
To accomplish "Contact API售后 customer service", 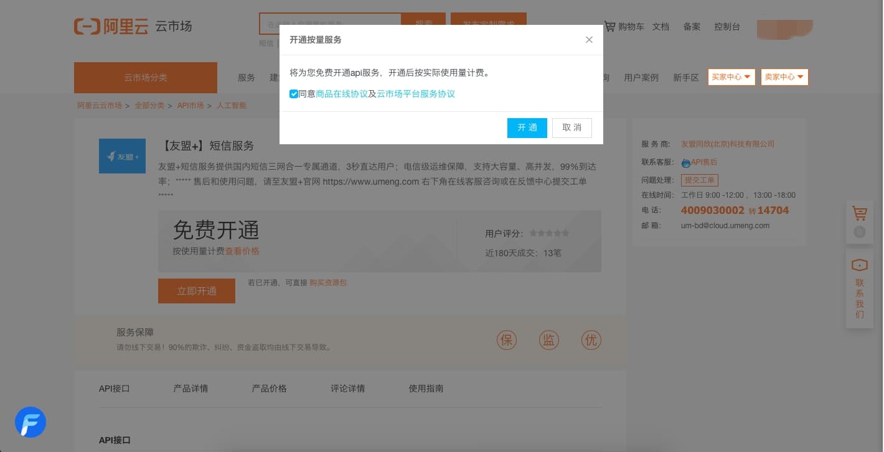I will coord(699,162).
